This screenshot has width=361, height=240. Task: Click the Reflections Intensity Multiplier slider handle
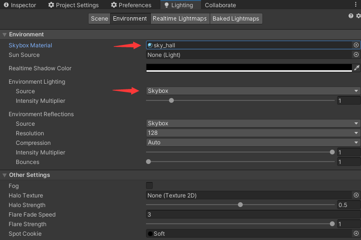(x=332, y=152)
